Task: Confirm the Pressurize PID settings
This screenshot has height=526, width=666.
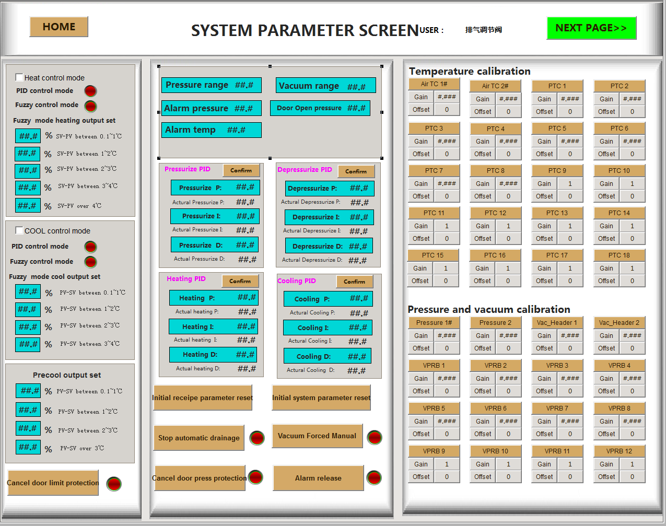Action: [x=241, y=170]
